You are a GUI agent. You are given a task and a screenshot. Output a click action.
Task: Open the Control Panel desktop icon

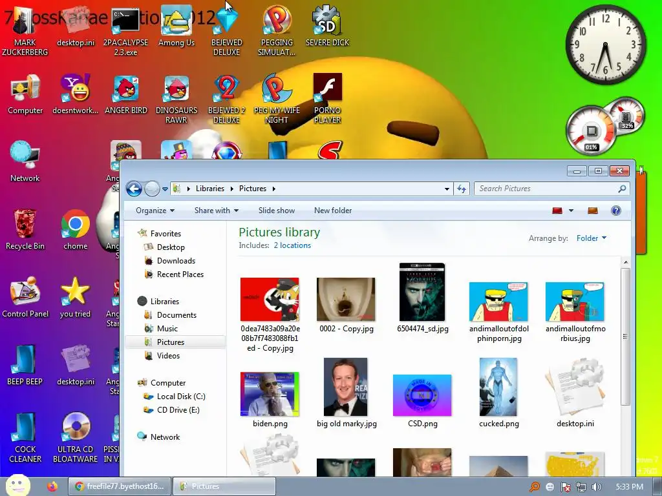click(x=25, y=298)
